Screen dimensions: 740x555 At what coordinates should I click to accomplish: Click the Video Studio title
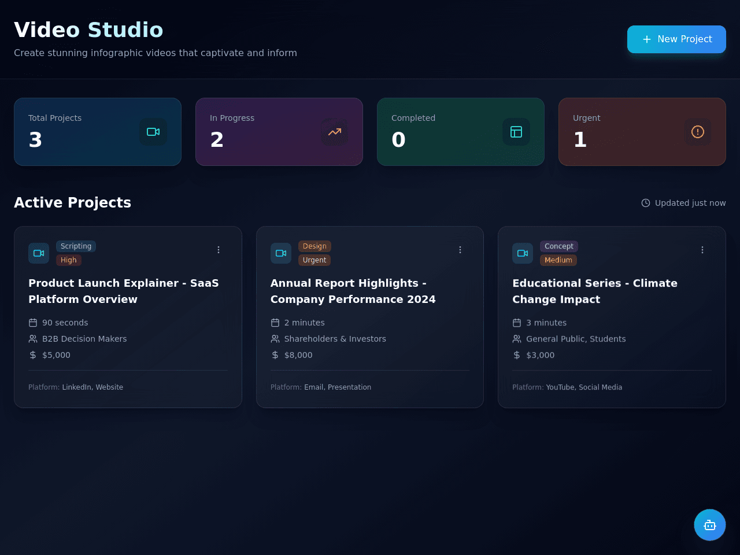[x=88, y=30]
